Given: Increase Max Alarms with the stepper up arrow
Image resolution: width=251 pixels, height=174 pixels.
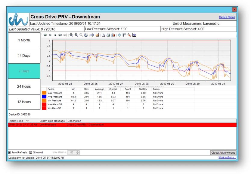Looking at the screenshot, I should (x=78, y=151).
